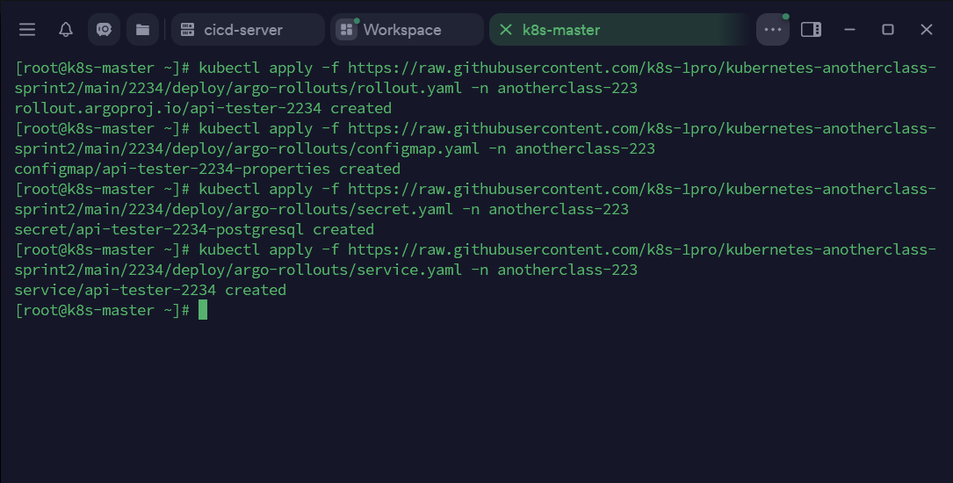Close the k8s-master session tab

[x=505, y=30]
